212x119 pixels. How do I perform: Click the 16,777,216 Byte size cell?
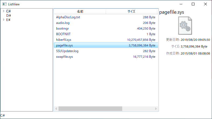144,57
